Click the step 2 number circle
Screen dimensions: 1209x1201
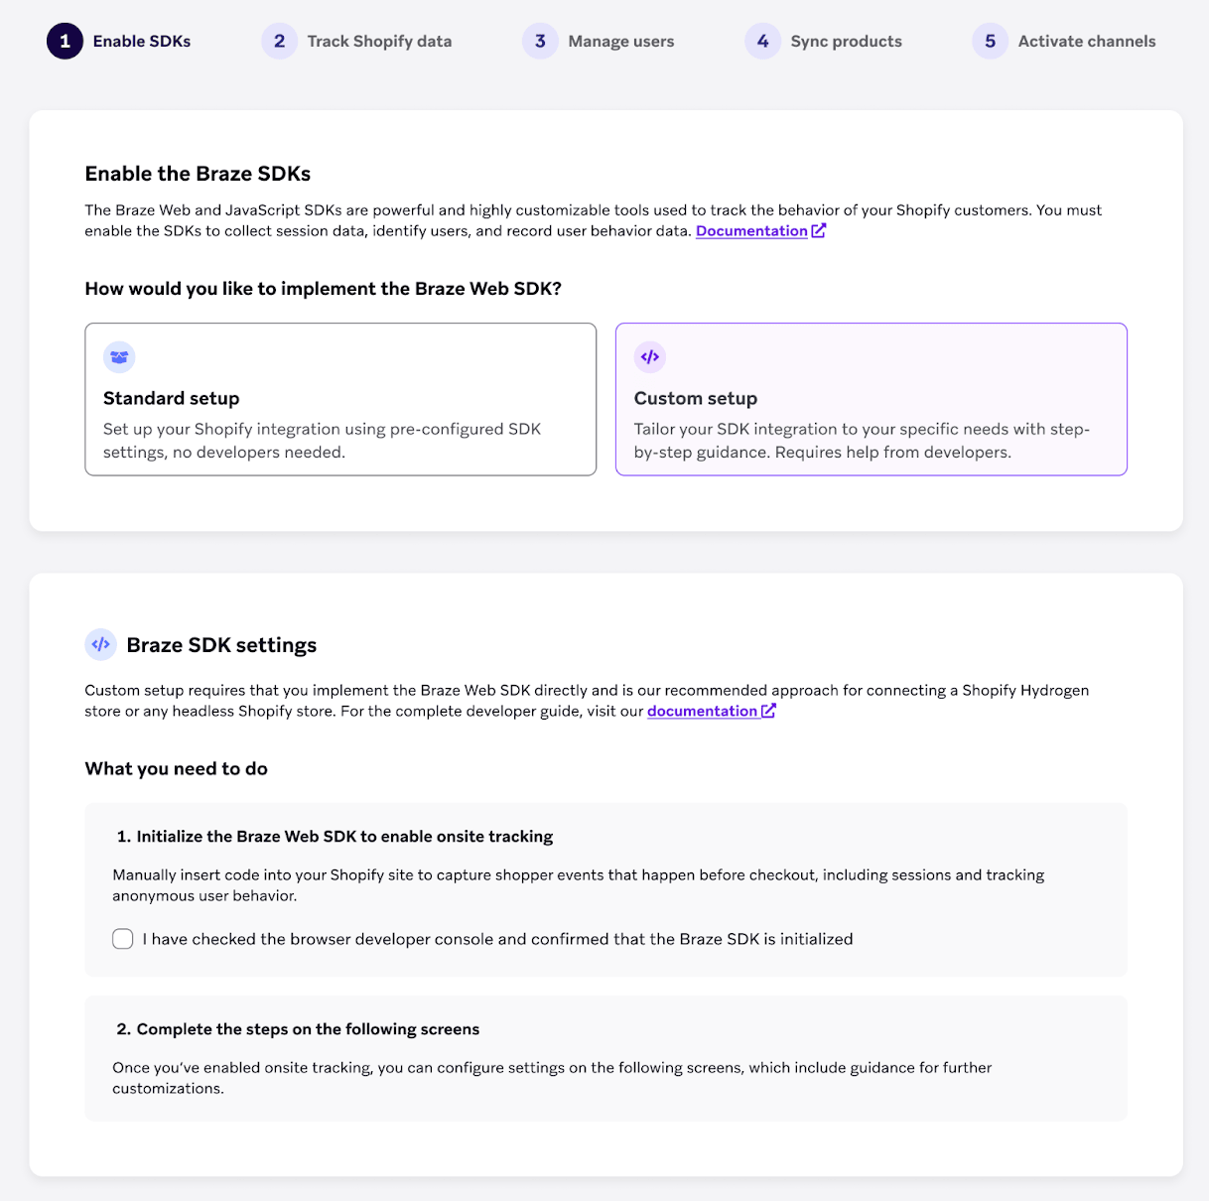pos(279,41)
